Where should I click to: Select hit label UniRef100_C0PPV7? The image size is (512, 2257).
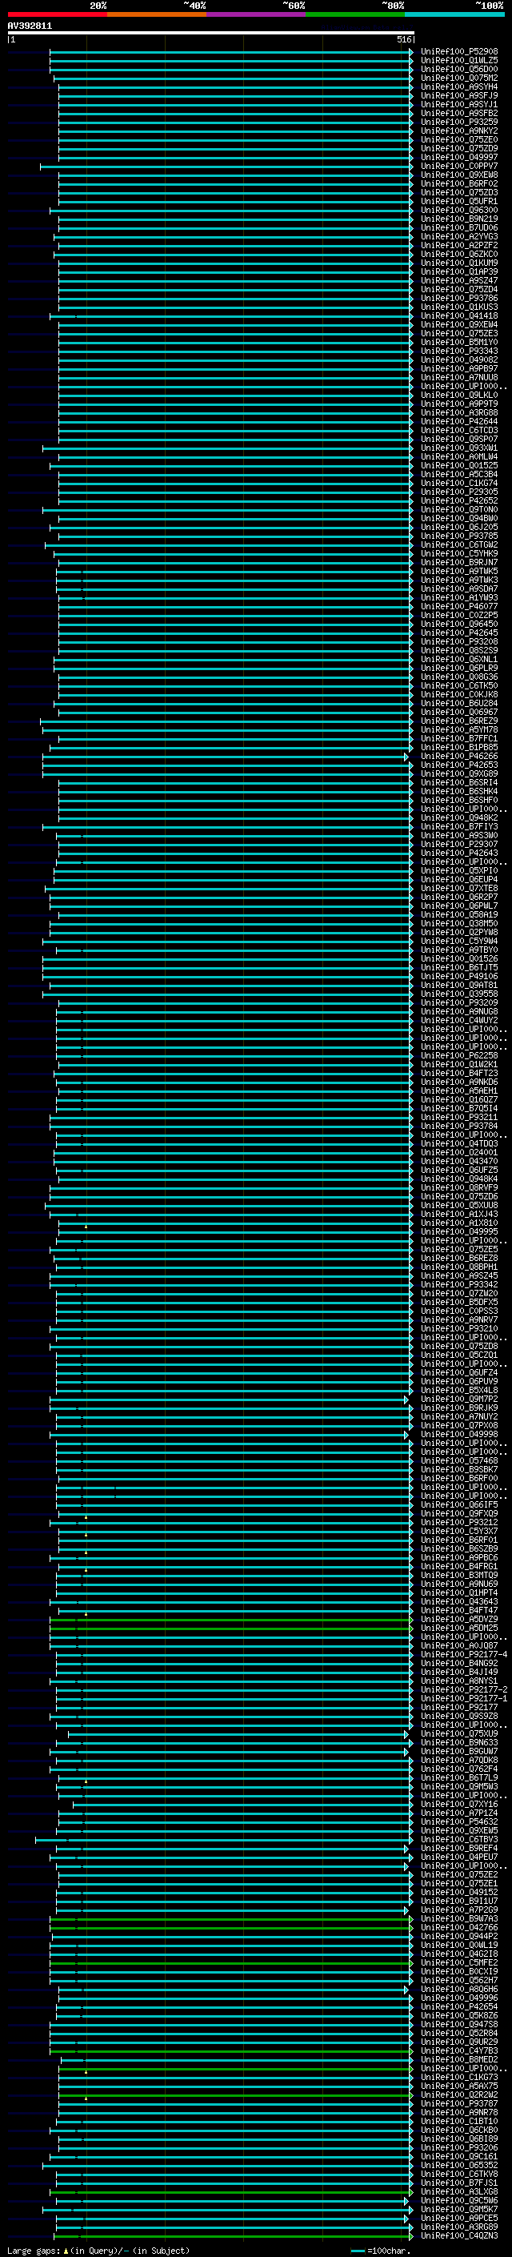tap(459, 167)
